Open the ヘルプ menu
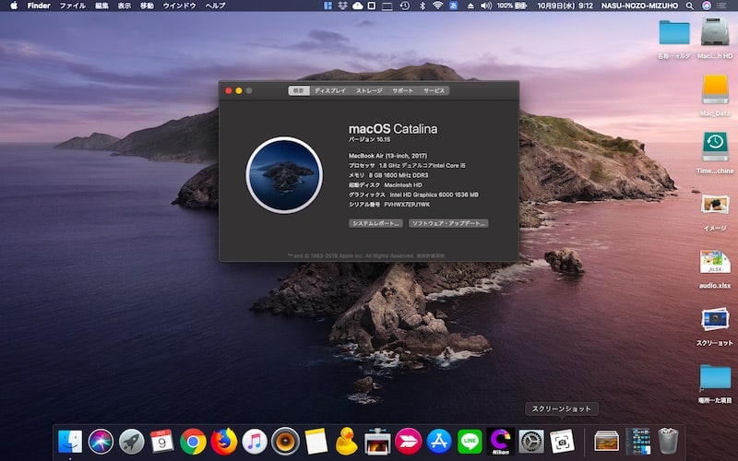This screenshot has height=461, width=738. [x=216, y=6]
